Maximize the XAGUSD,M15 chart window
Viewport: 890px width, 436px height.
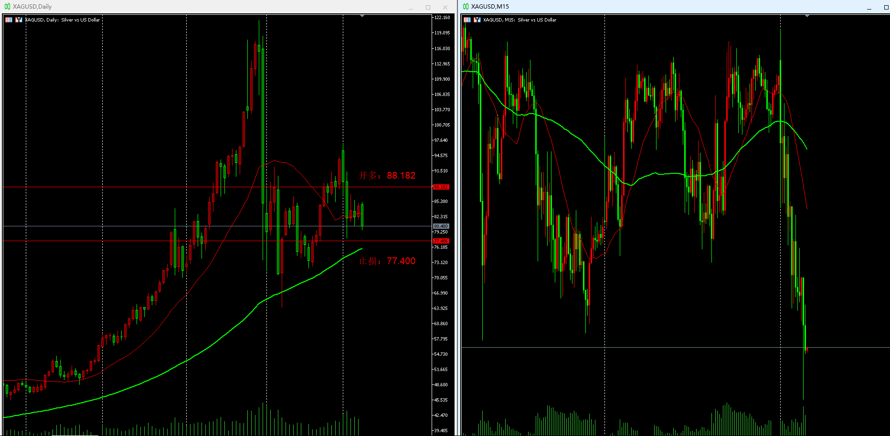pos(886,7)
